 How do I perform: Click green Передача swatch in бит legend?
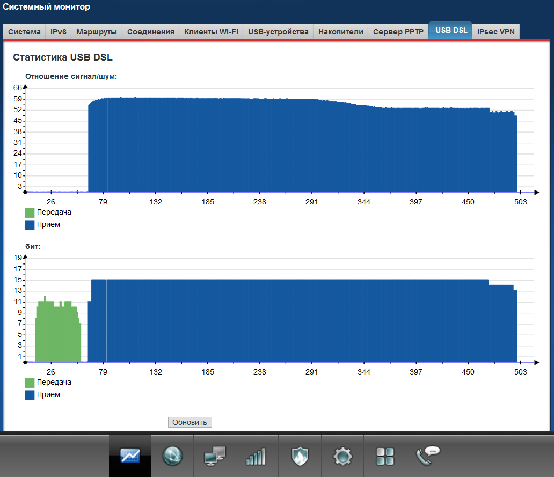coord(30,383)
